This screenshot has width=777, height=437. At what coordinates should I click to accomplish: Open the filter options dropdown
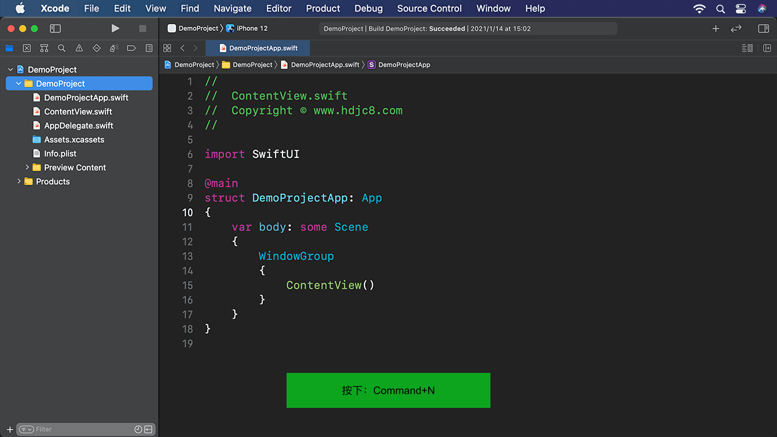(26, 429)
